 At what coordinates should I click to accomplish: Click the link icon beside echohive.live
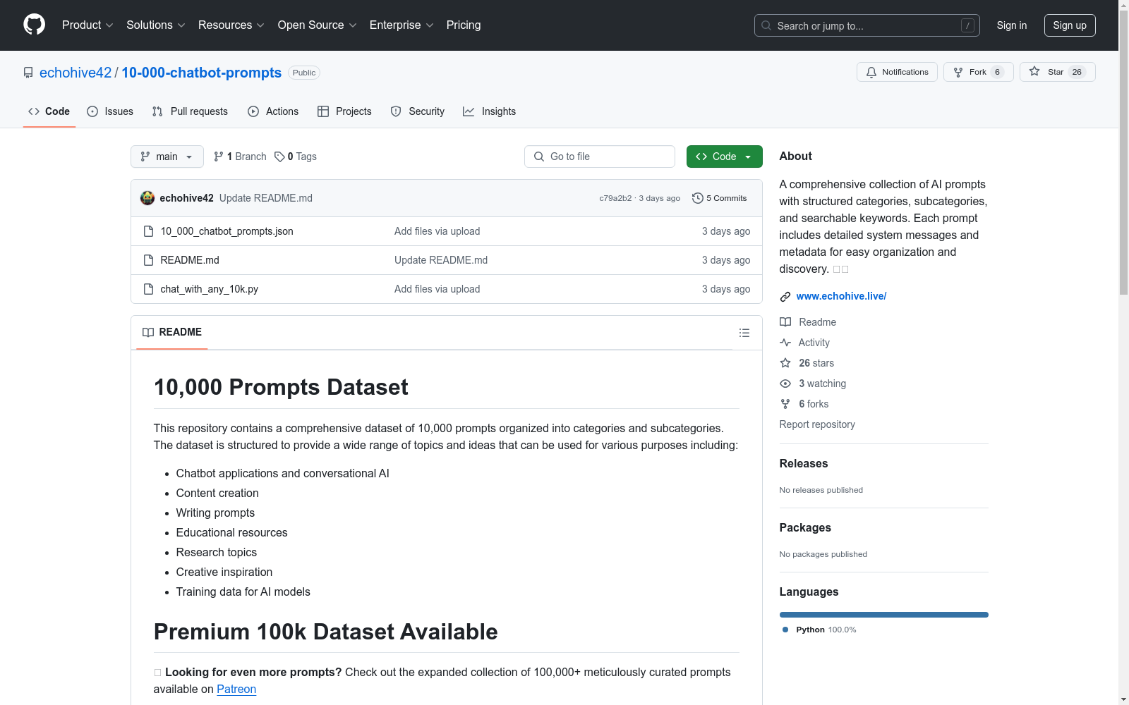point(785,296)
